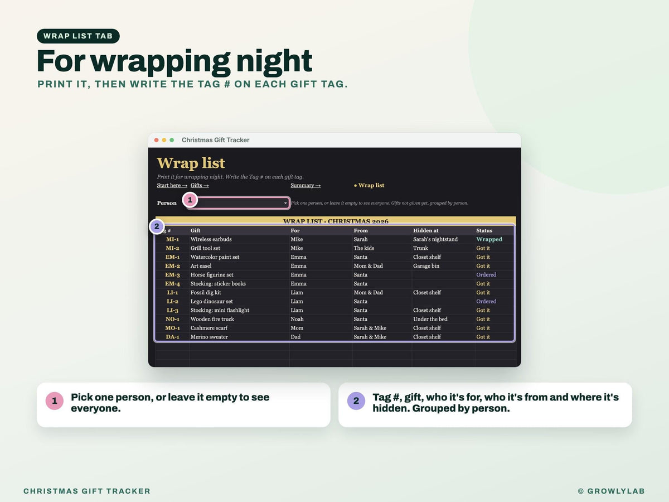Select 'Stocking: sticker books' gift cell
This screenshot has height=502, width=669.
[x=218, y=284]
